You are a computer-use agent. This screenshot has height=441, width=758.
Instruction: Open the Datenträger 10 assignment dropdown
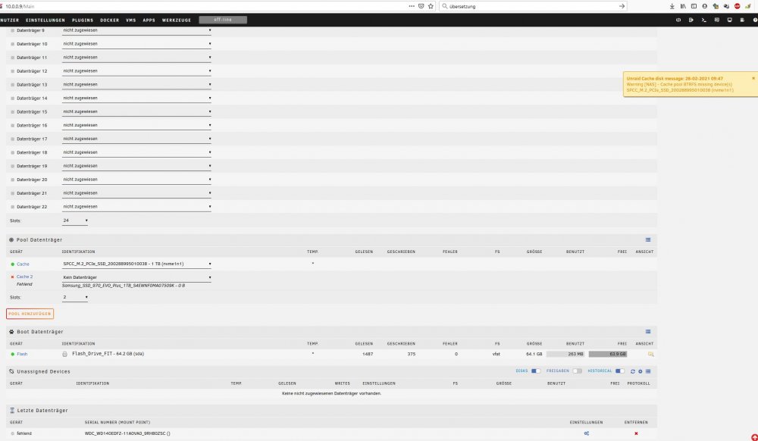[x=136, y=44]
